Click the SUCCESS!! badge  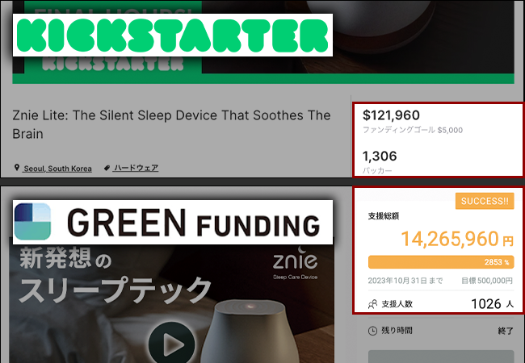(x=485, y=201)
